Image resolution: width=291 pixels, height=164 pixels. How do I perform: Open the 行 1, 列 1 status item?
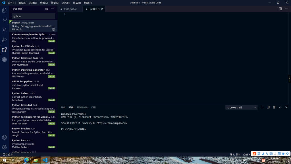coord(235,155)
